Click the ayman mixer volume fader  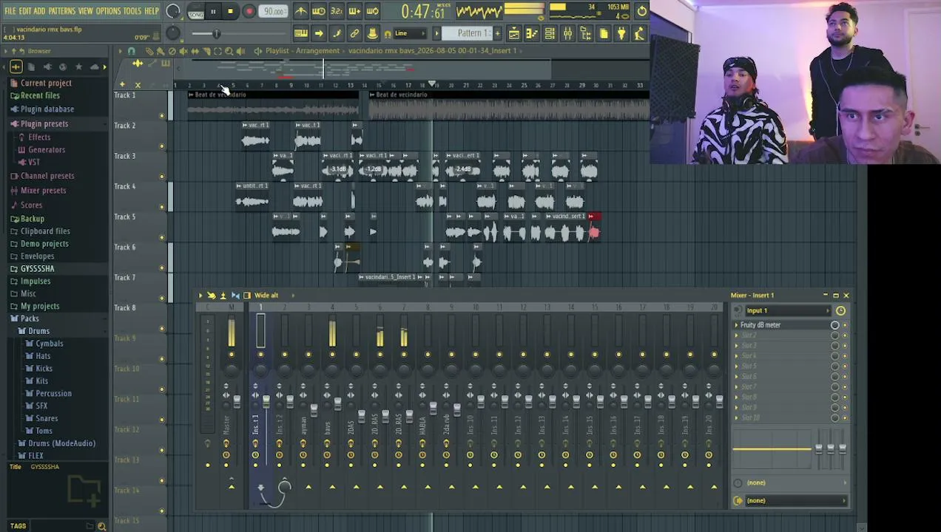tap(314, 409)
